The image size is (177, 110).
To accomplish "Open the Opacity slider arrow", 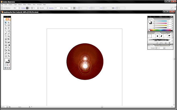I will [61, 8].
